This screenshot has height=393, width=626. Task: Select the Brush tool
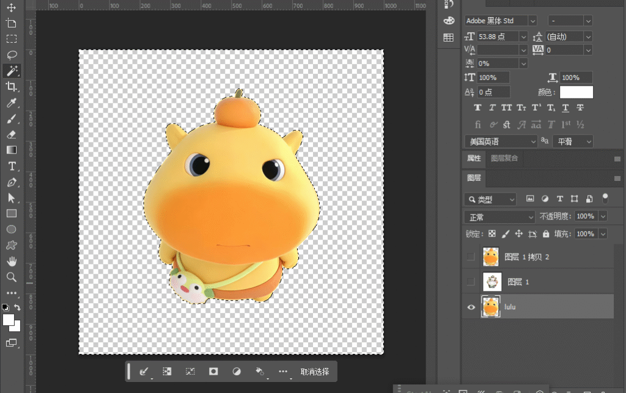coord(11,119)
